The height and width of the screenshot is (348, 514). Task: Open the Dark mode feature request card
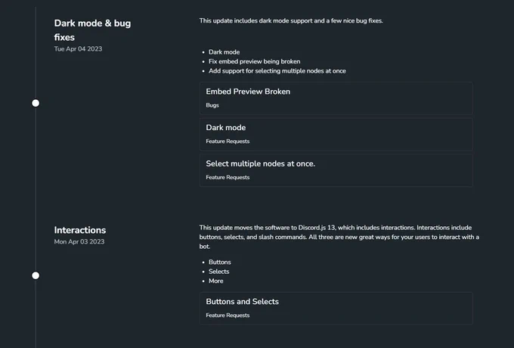(336, 134)
